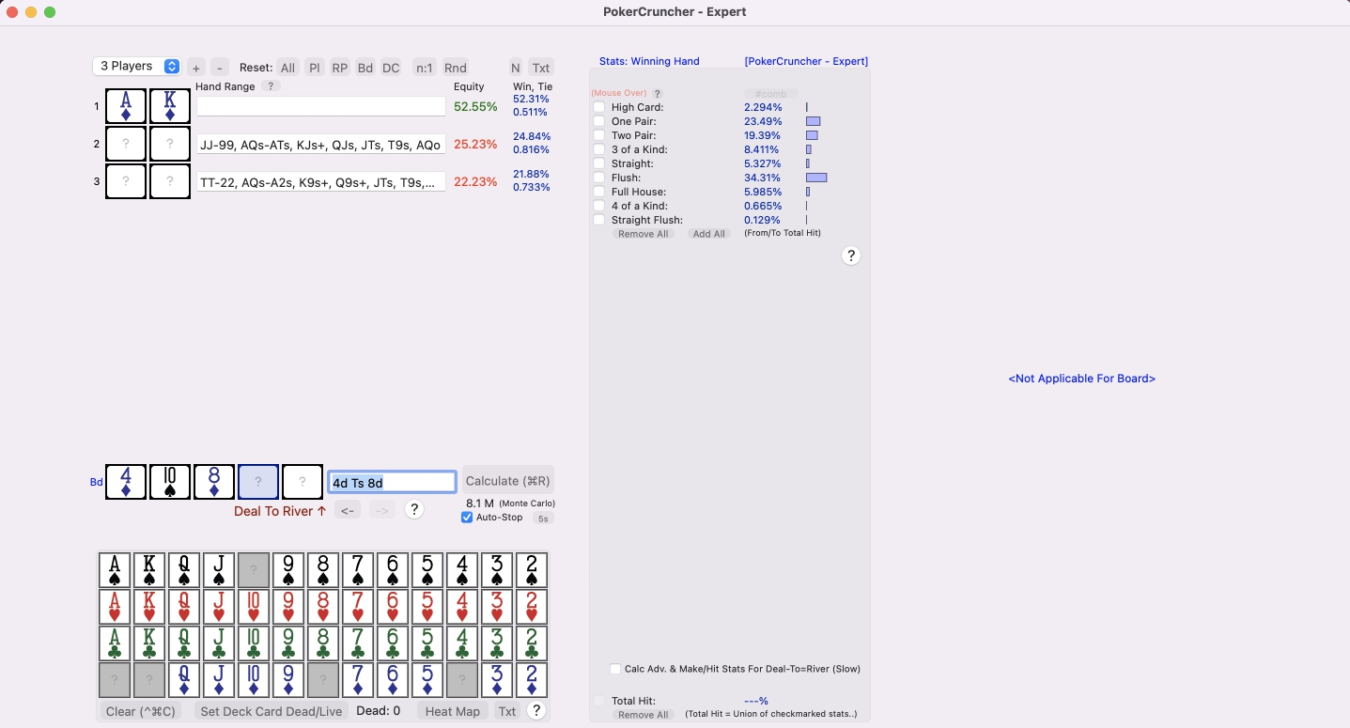Remove a player with minus button
1350x728 pixels.
pyautogui.click(x=219, y=68)
